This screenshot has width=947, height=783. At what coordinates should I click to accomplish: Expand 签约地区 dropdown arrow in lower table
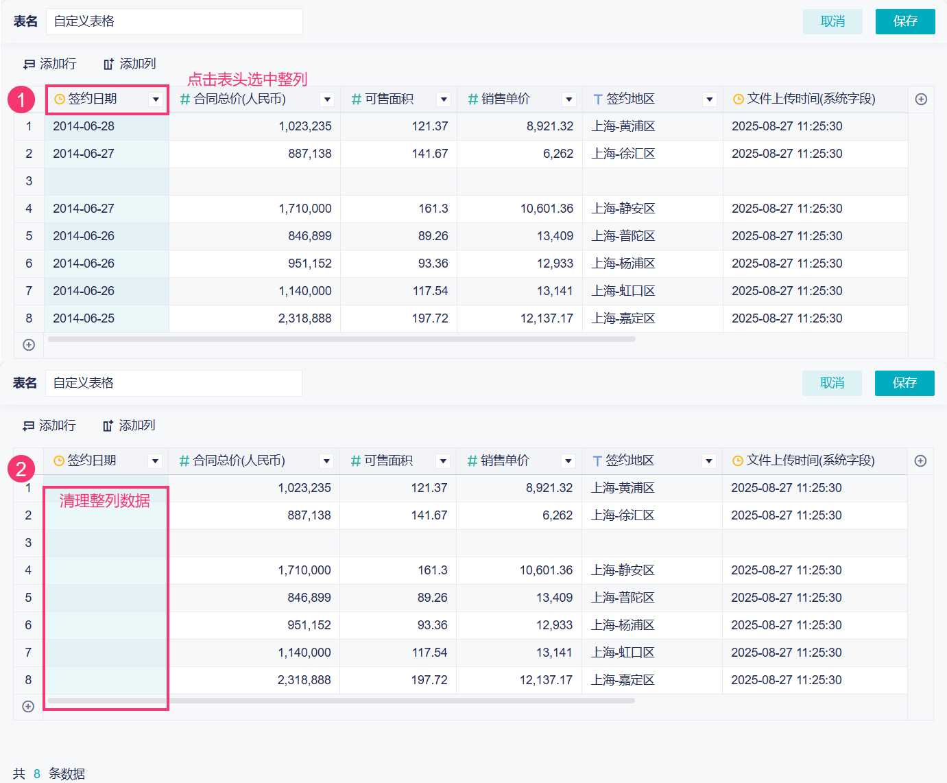tap(709, 461)
